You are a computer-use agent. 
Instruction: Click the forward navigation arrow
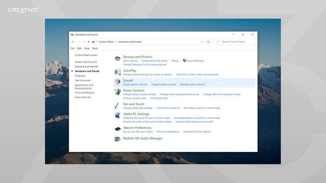pyautogui.click(x=79, y=42)
